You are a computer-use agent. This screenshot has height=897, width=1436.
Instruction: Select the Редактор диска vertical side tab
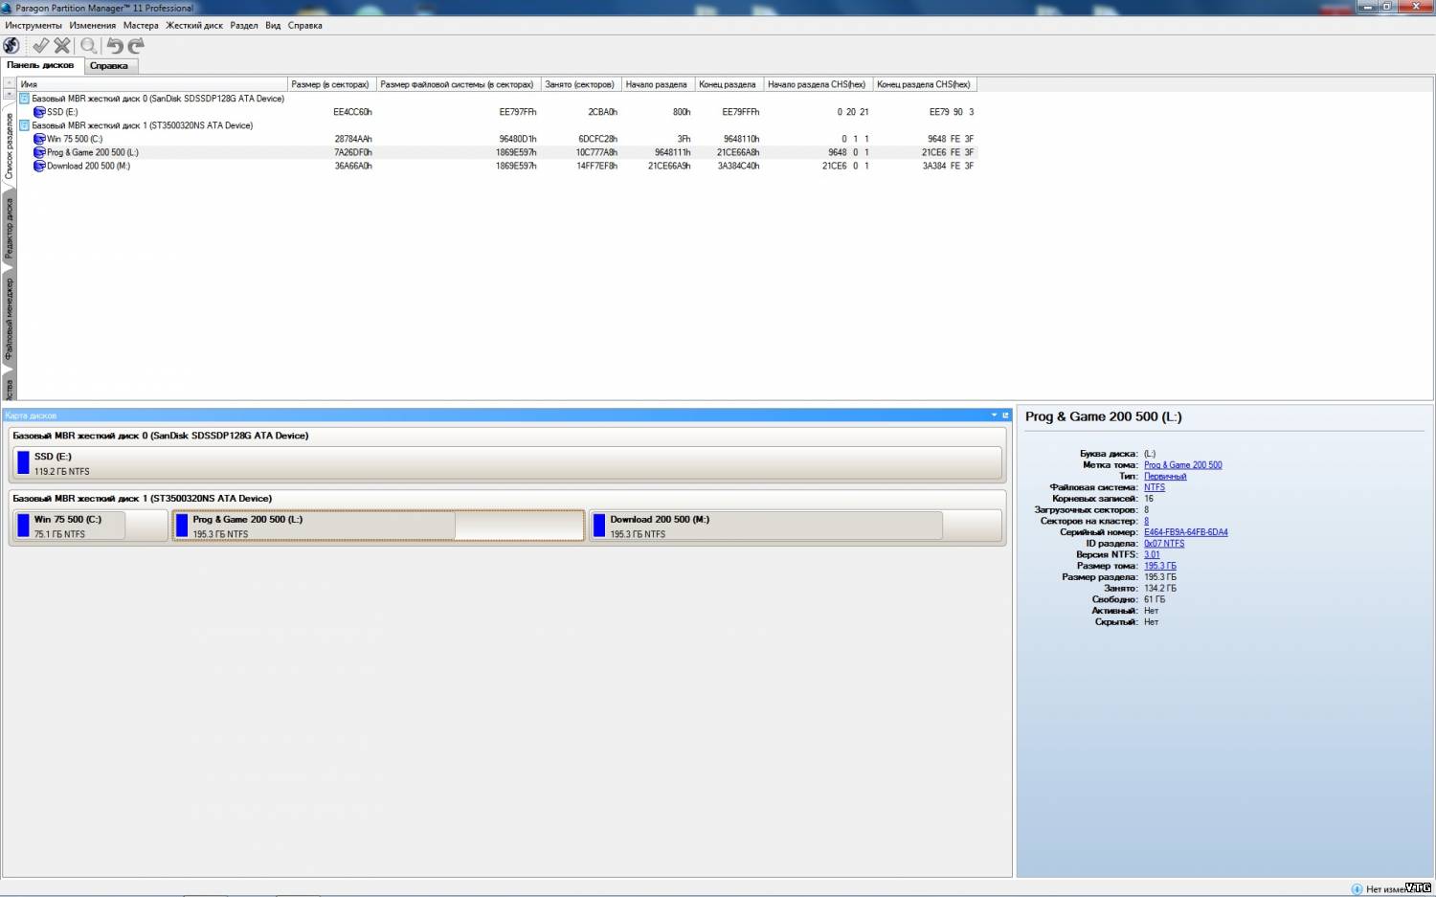10,228
